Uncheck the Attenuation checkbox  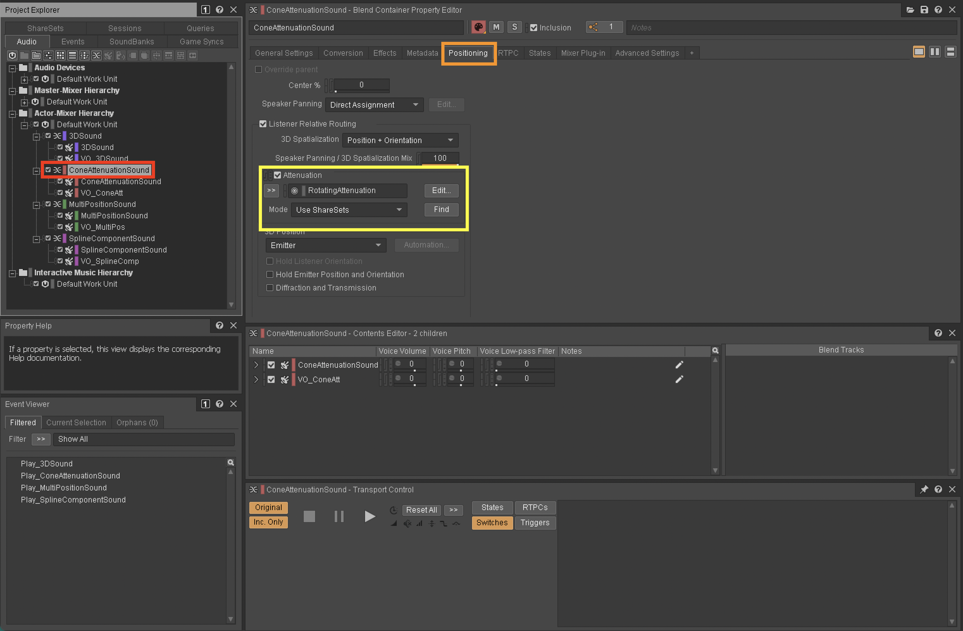coord(278,175)
